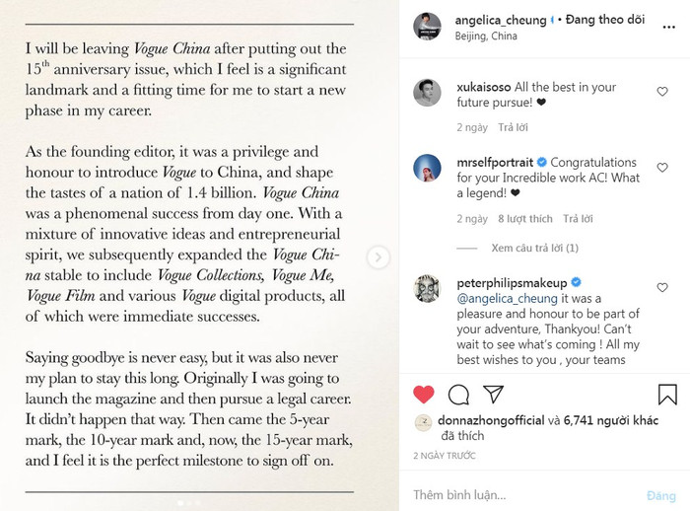This screenshot has height=511, width=690.
Task: Expand replies with "Xem câu trả lời (1)"
Action: [x=534, y=248]
